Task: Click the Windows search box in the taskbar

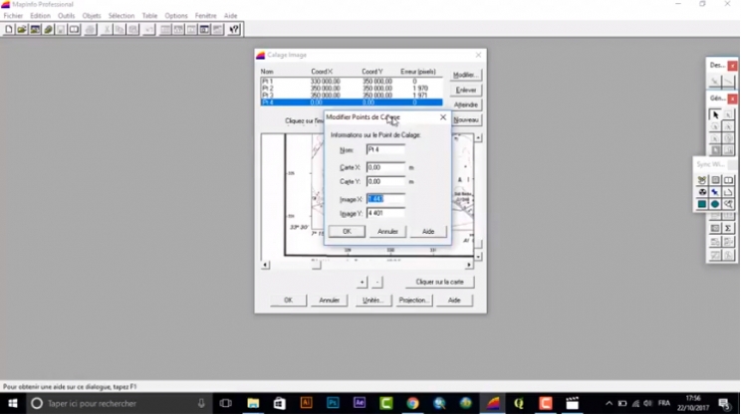Action: click(110, 403)
